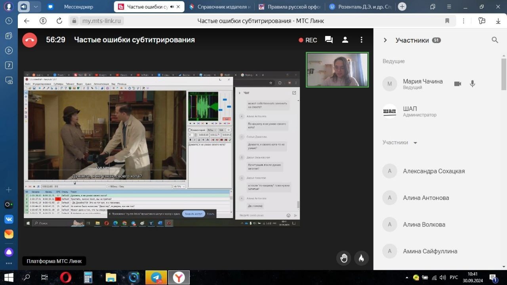This screenshot has width=507, height=285.
Task: Search participants with the magnifier icon
Action: click(495, 40)
